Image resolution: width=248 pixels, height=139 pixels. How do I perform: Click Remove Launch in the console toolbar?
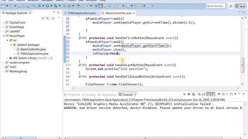(x=189, y=94)
